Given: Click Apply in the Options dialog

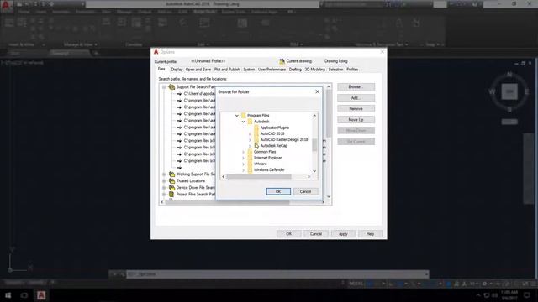Looking at the screenshot, I should [343, 234].
